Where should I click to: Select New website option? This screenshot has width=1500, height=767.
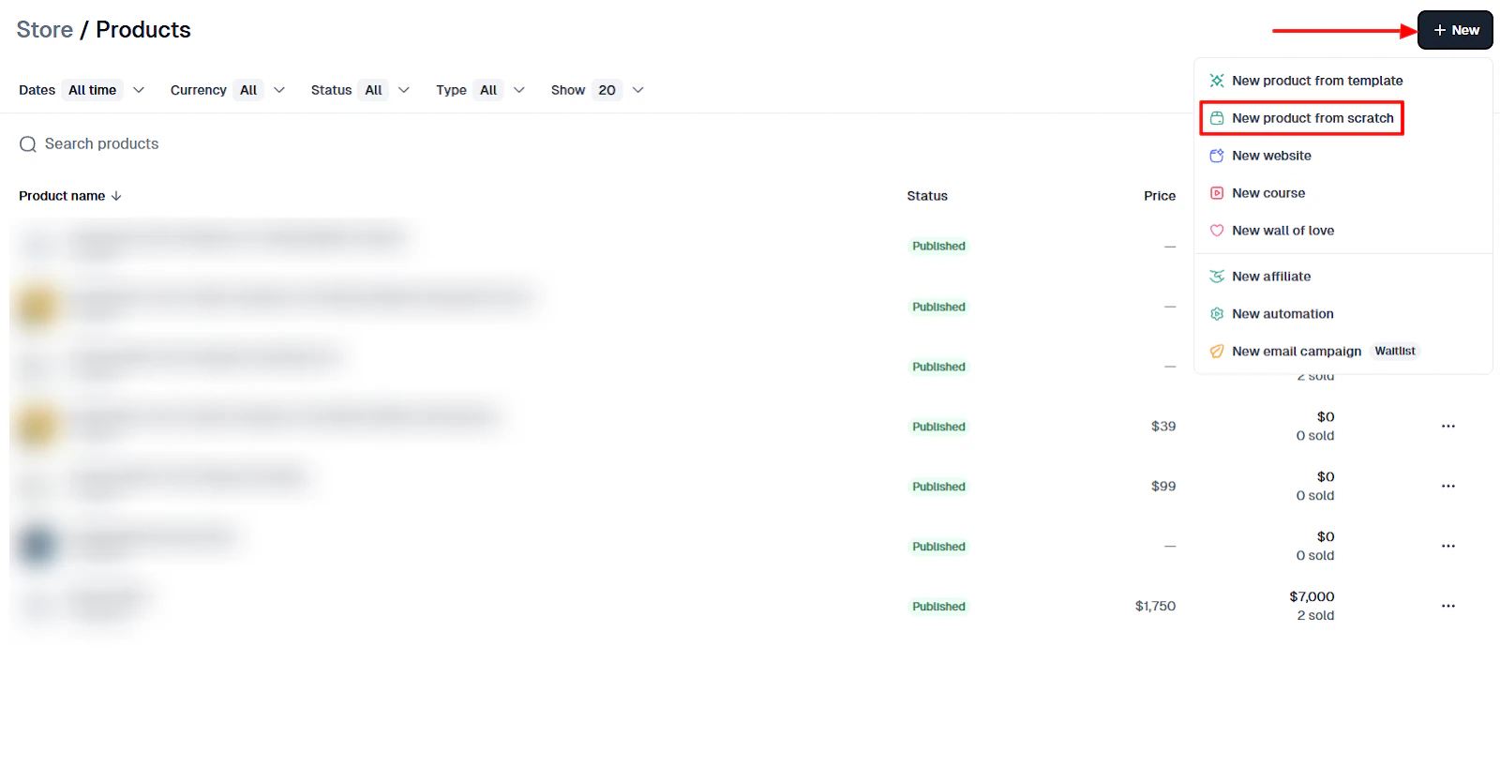(1343, 156)
